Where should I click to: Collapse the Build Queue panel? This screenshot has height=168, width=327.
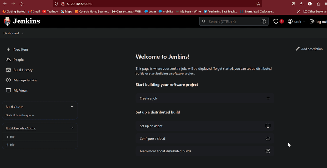72,107
